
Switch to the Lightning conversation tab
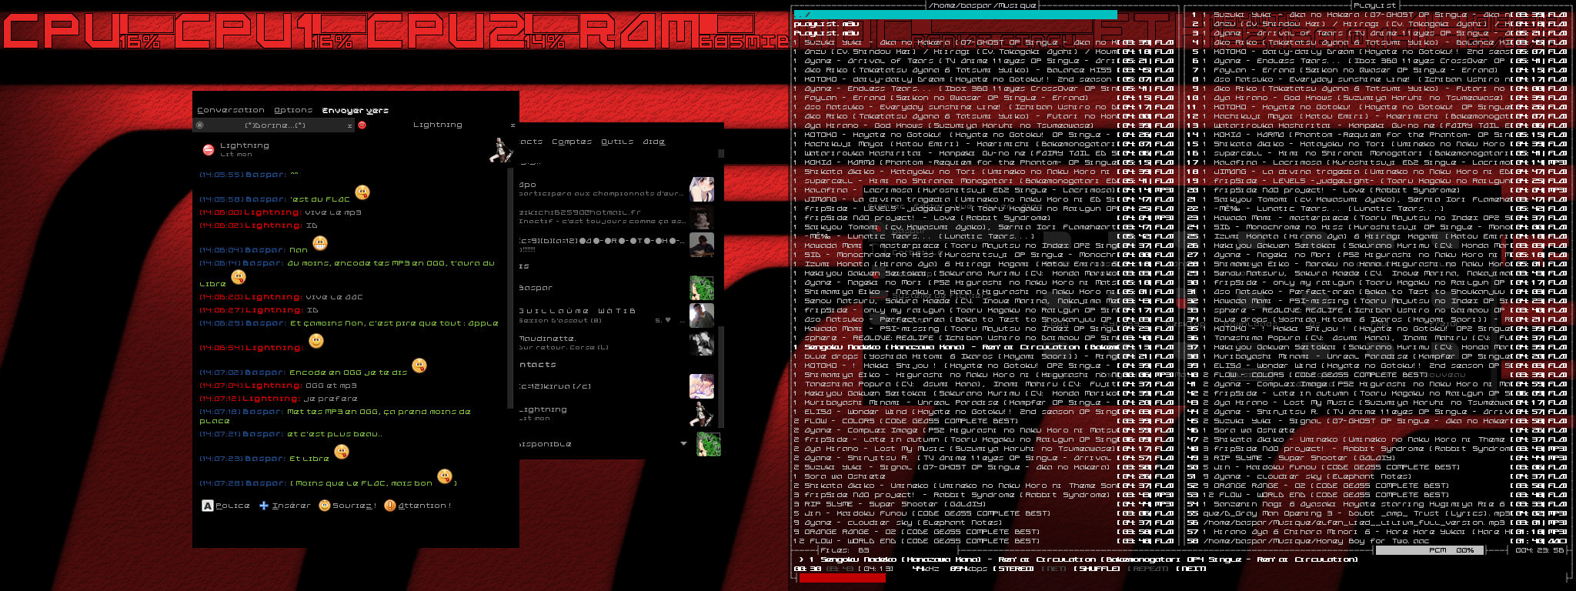point(437,125)
